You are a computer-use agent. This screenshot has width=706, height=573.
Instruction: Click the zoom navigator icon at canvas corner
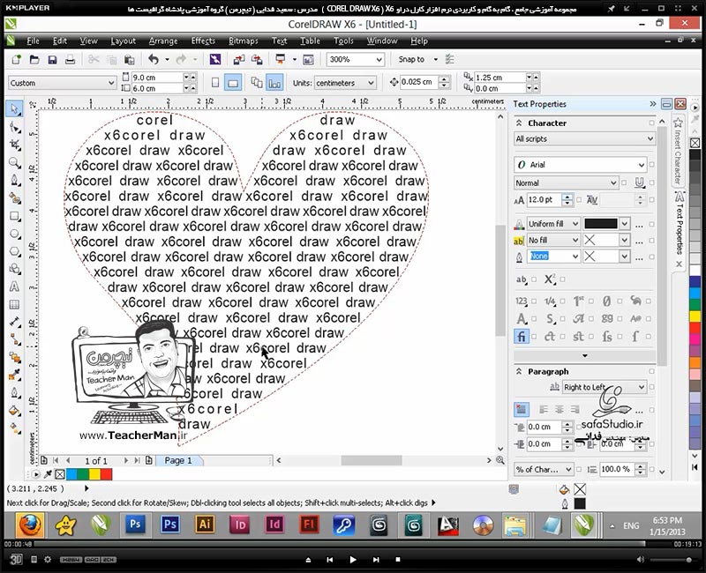click(500, 460)
